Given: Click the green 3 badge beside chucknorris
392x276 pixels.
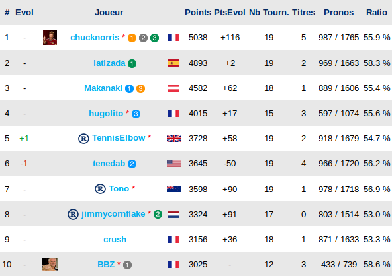Looking at the screenshot, I should click(154, 38).
